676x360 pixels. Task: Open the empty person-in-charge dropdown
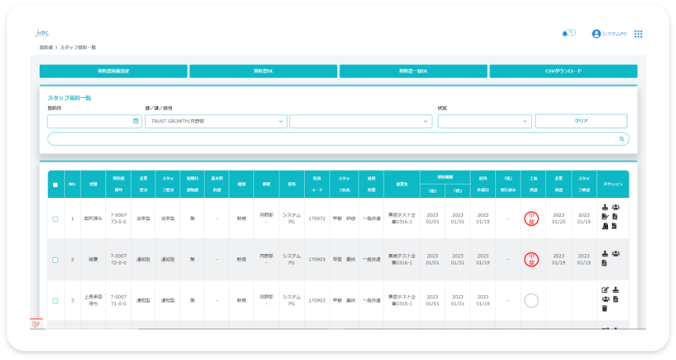coord(360,121)
